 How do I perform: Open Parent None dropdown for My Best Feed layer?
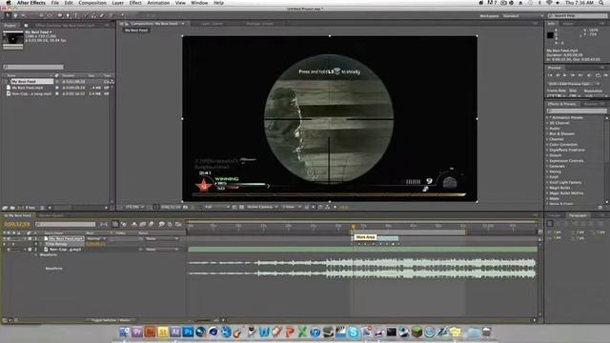pyautogui.click(x=162, y=238)
